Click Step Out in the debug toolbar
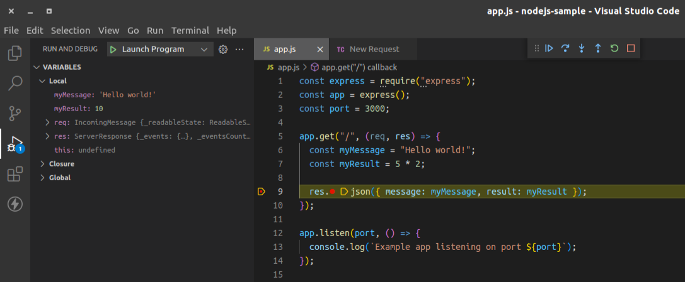Image resolution: width=685 pixels, height=282 pixels. [x=598, y=48]
